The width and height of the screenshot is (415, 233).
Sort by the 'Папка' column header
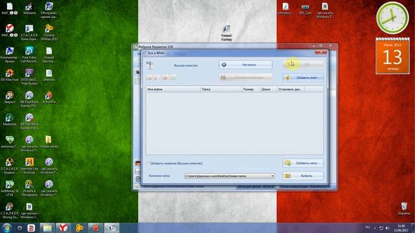(221, 89)
